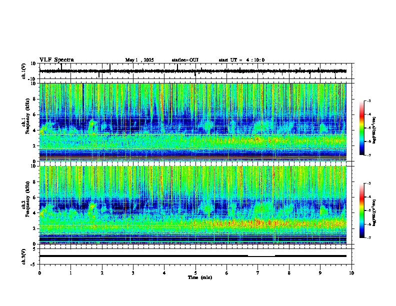Click the "1" tick on the time axis
The width and height of the screenshot is (396, 306).
pyautogui.click(x=70, y=273)
